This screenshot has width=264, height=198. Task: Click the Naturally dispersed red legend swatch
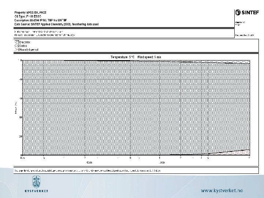point(16,49)
